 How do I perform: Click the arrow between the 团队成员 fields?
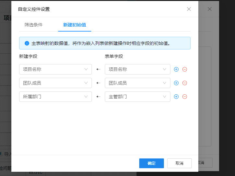[98, 83]
